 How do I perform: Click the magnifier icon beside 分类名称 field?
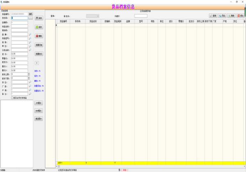tap(30, 50)
